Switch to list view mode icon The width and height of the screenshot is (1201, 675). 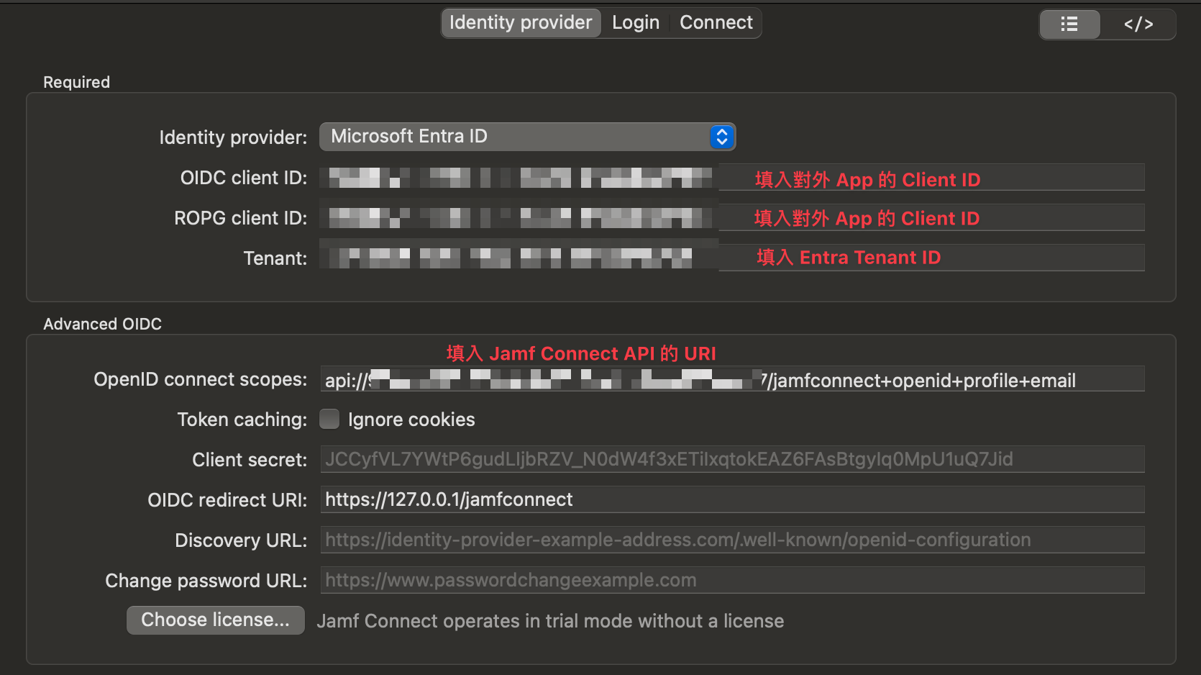[1069, 24]
